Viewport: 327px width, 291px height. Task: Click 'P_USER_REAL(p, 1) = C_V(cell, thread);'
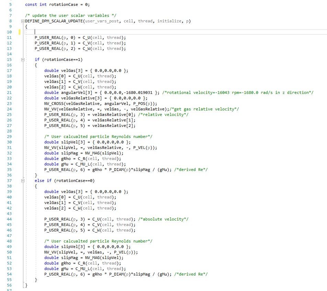click(x=80, y=43)
